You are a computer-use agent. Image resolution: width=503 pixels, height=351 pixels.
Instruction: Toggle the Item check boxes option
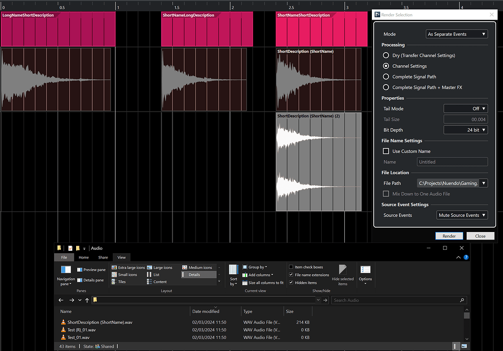pyautogui.click(x=291, y=267)
